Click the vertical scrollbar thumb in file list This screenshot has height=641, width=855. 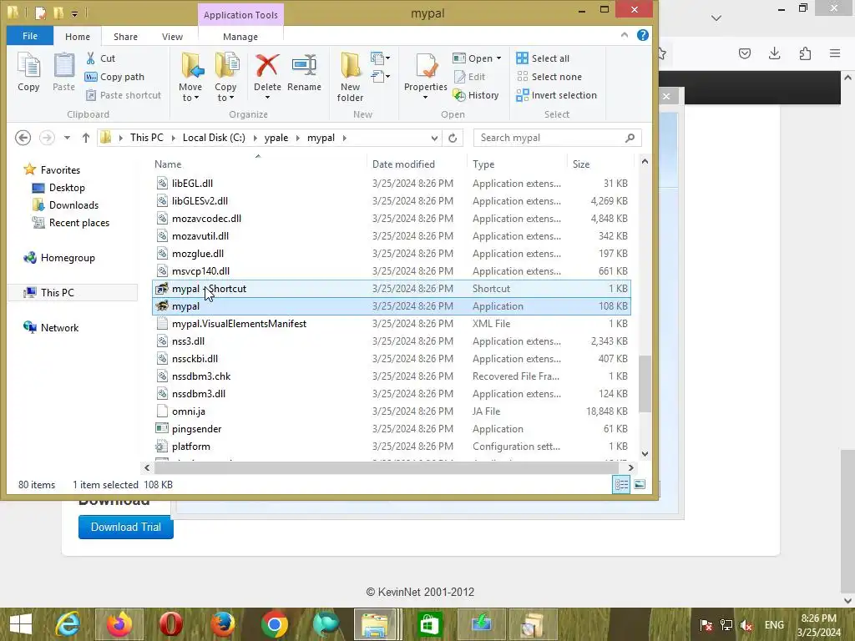point(645,384)
